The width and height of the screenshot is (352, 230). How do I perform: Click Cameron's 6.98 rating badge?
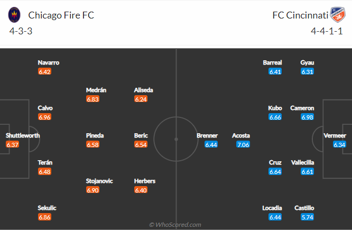pyautogui.click(x=307, y=117)
